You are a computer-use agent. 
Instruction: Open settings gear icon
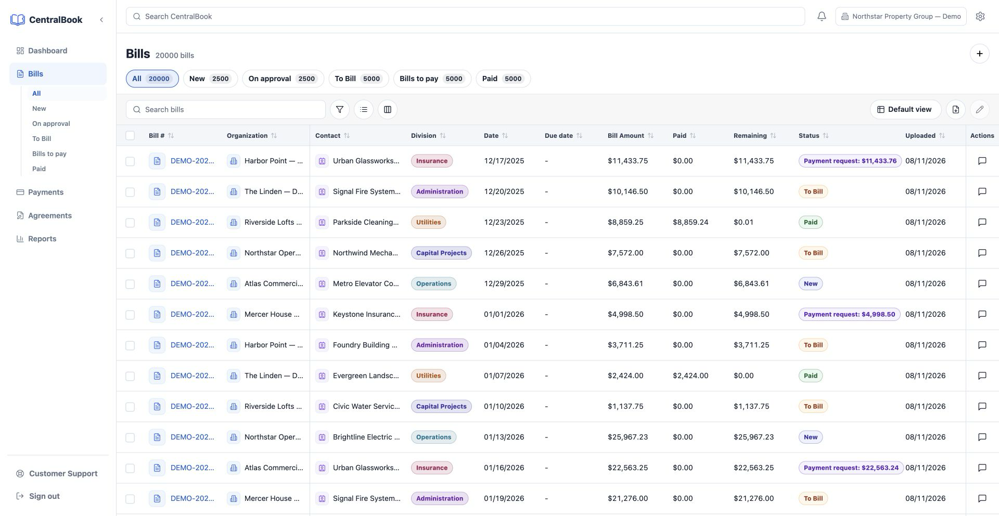point(980,17)
